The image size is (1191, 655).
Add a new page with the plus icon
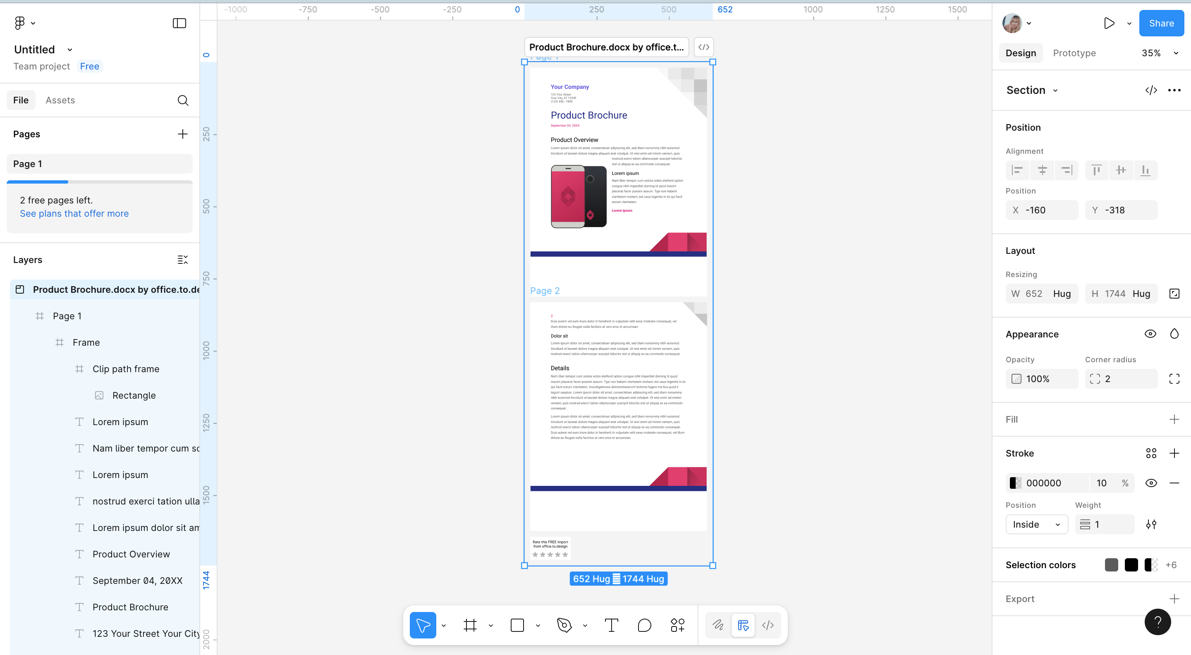pyautogui.click(x=183, y=134)
